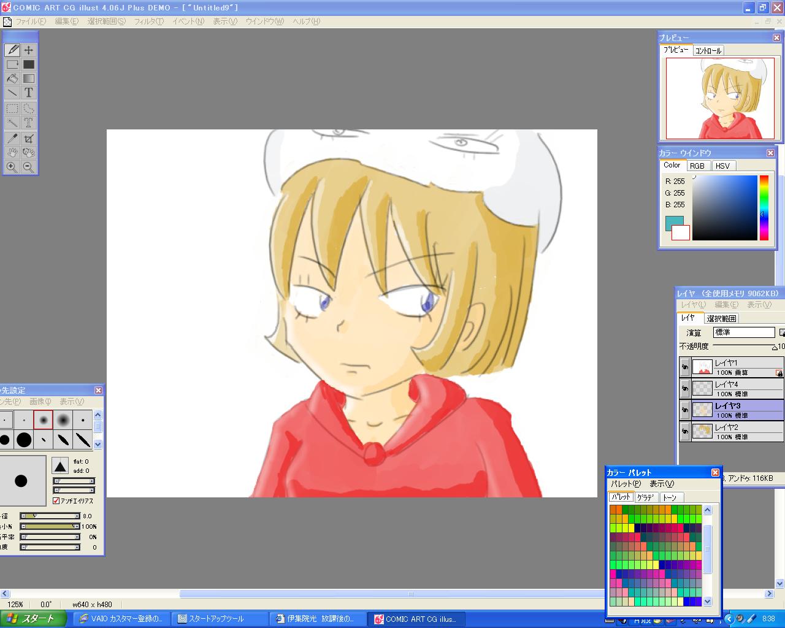Switch to the コントロール tab in preview
The image size is (785, 628).
pos(708,51)
